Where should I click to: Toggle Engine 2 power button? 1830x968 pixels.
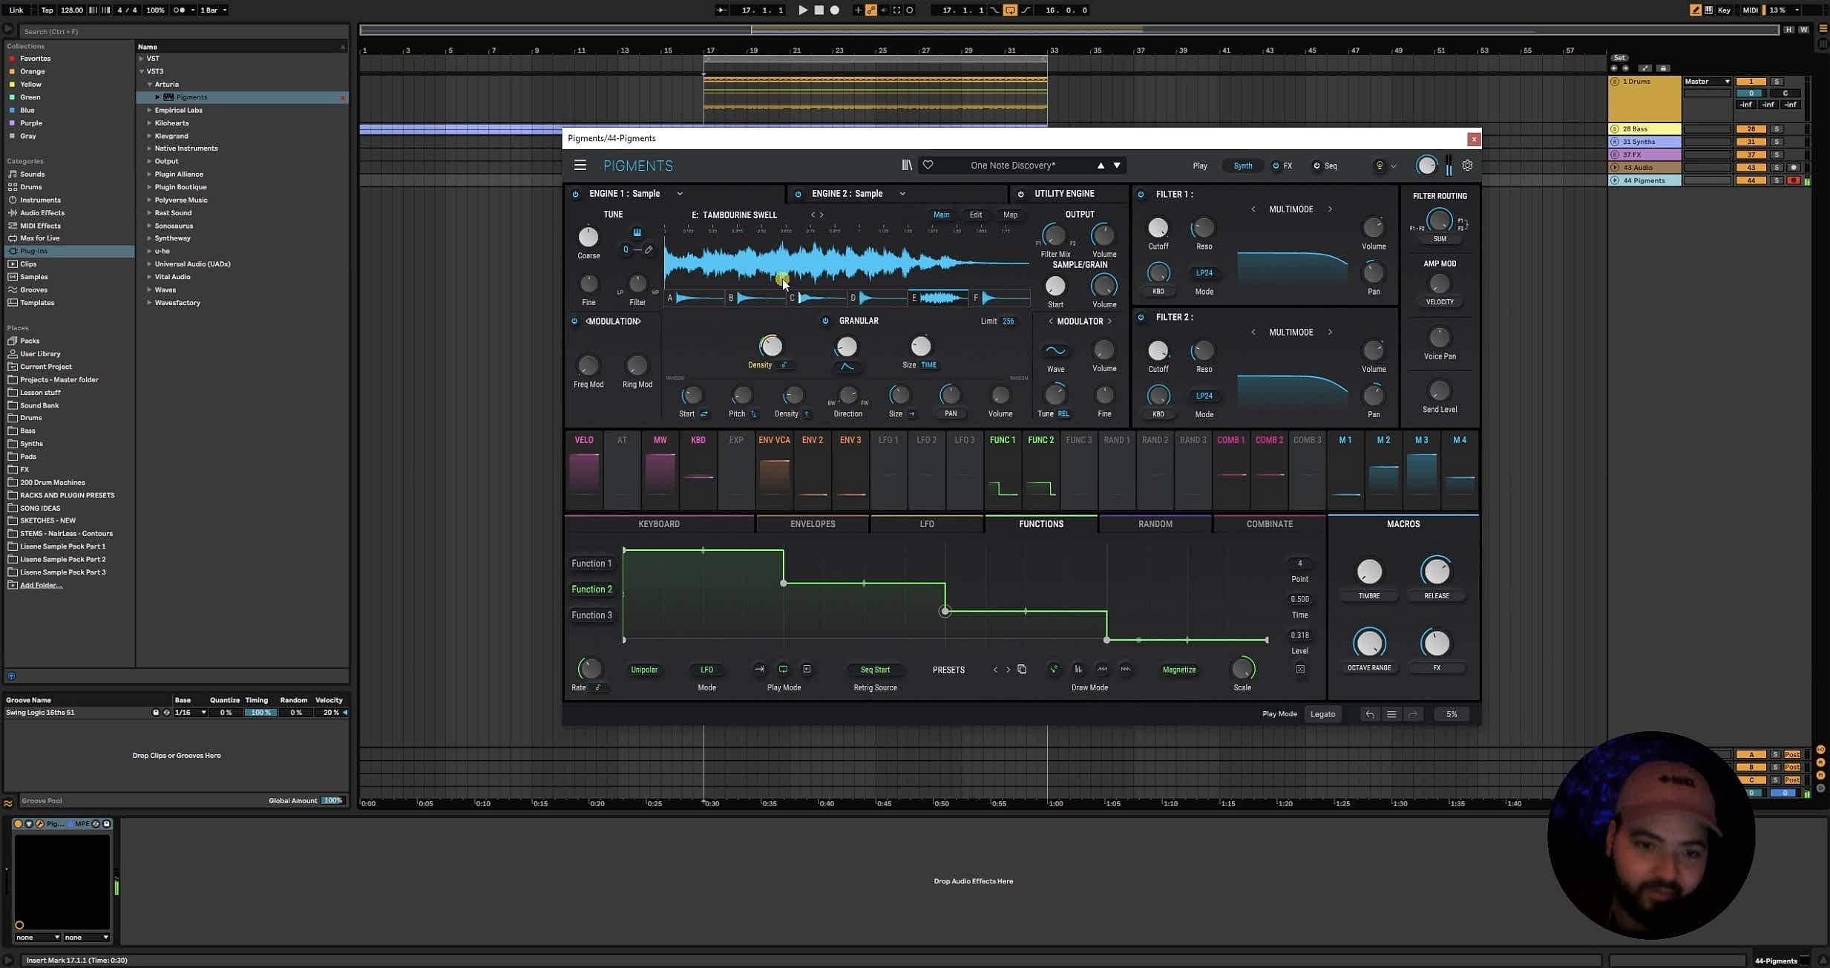pyautogui.click(x=798, y=194)
